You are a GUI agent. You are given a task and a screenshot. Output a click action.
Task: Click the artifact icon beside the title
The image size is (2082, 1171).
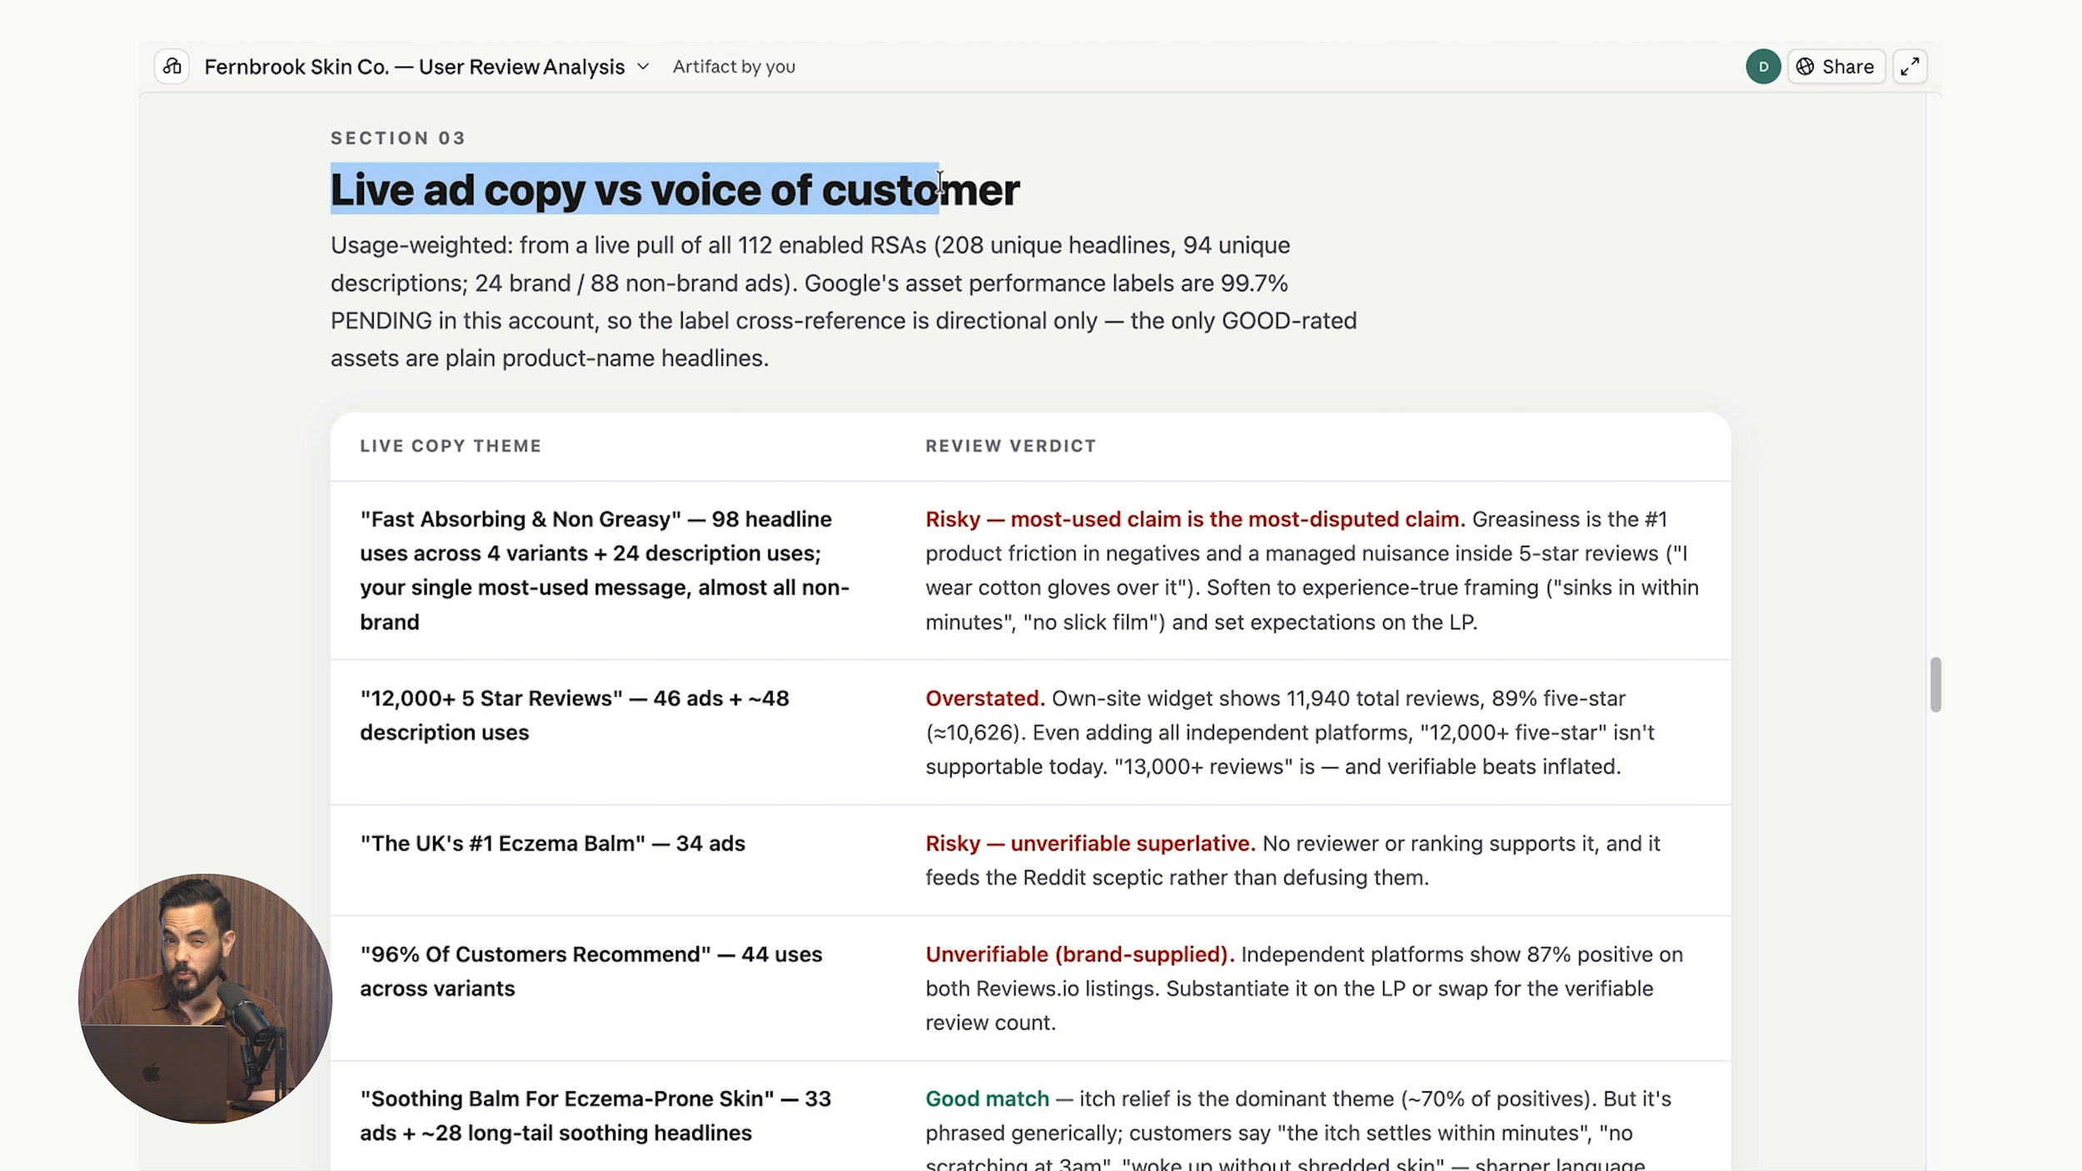coord(172,67)
